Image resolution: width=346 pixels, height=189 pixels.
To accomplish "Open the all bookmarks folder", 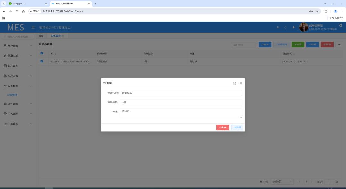I will coord(337,18).
